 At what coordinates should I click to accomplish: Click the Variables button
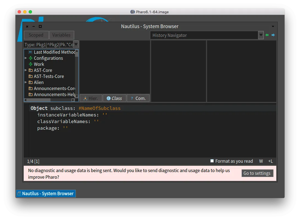coord(61,35)
